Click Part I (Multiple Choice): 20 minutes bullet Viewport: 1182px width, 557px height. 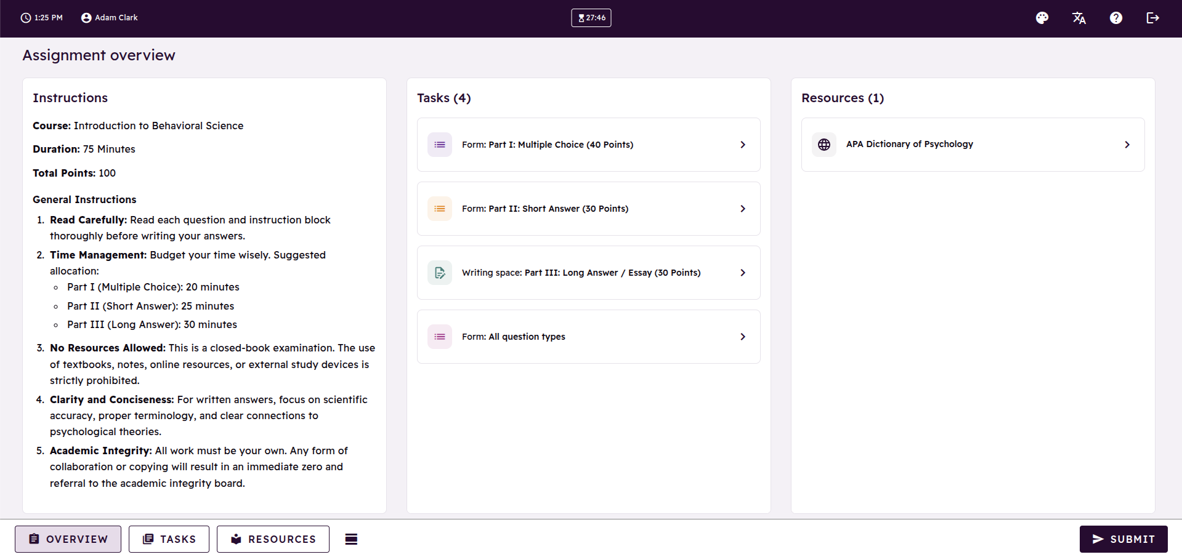click(153, 287)
